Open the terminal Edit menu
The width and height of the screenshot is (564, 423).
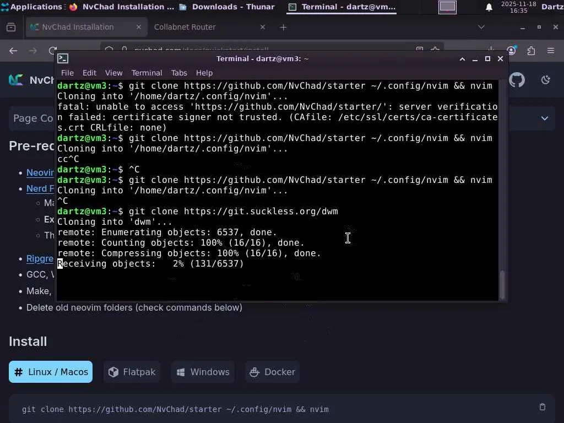point(89,73)
